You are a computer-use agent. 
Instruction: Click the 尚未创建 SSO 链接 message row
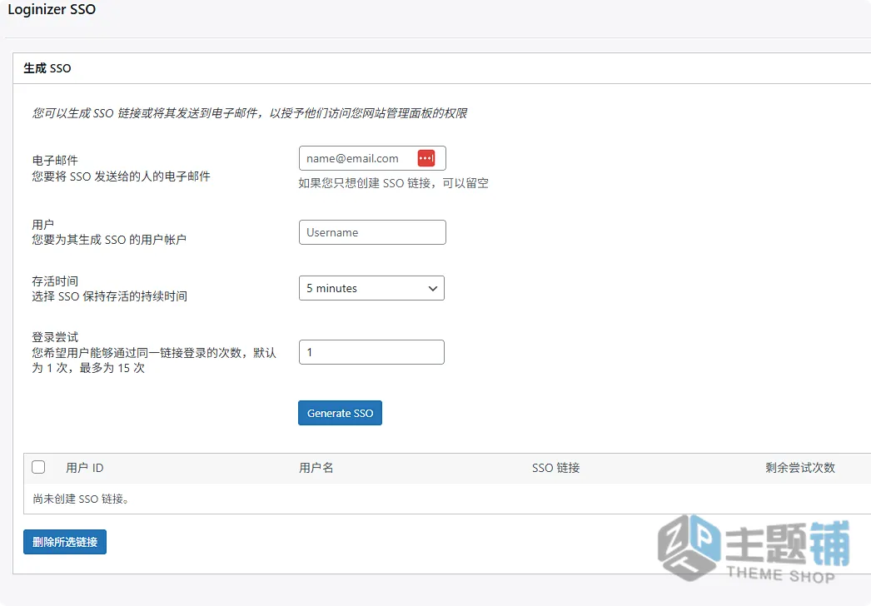(x=447, y=499)
